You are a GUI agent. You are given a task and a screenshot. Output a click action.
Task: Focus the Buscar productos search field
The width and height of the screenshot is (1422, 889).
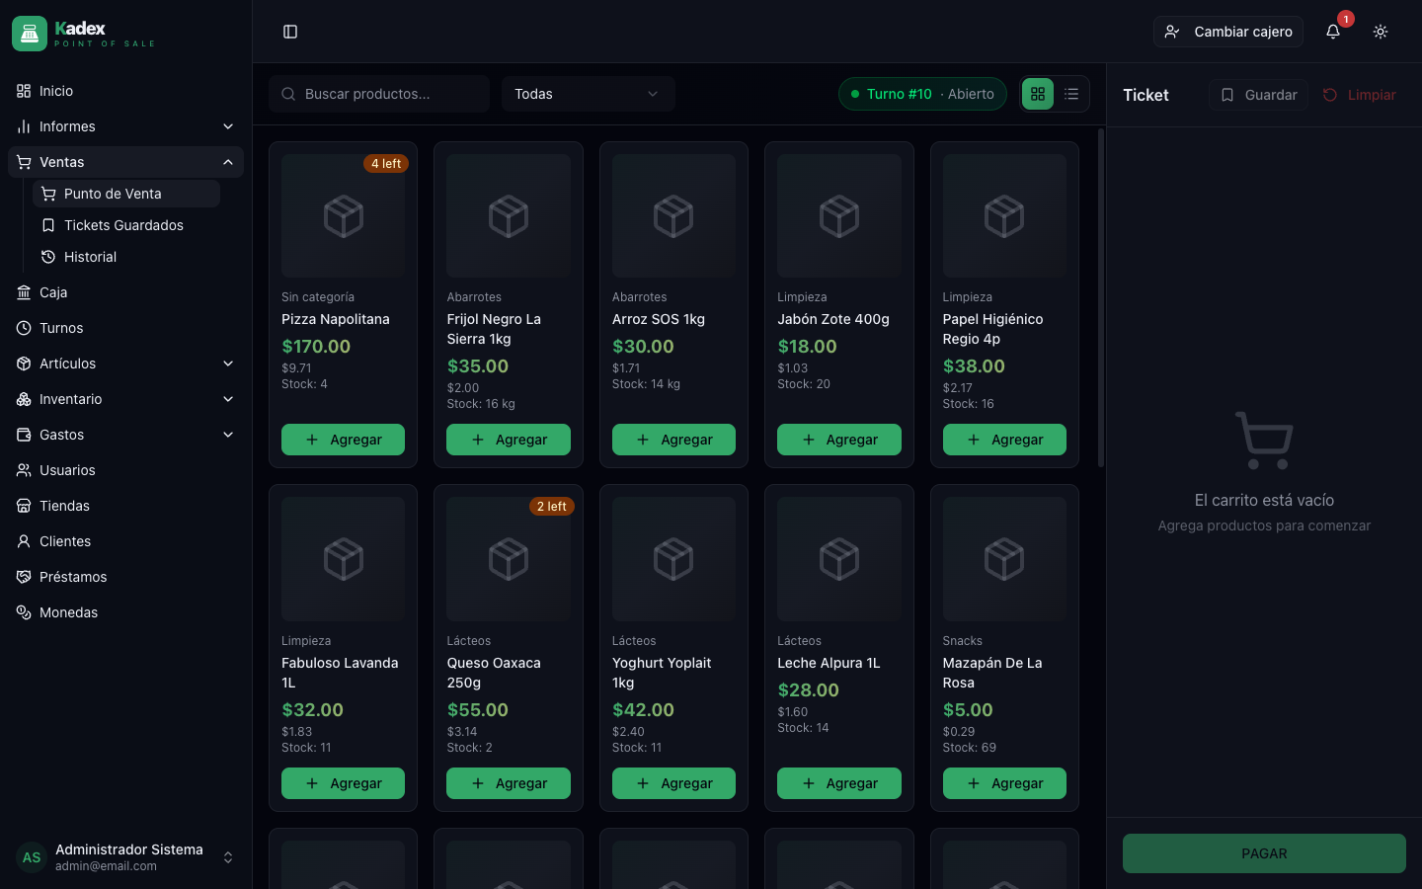pyautogui.click(x=390, y=94)
